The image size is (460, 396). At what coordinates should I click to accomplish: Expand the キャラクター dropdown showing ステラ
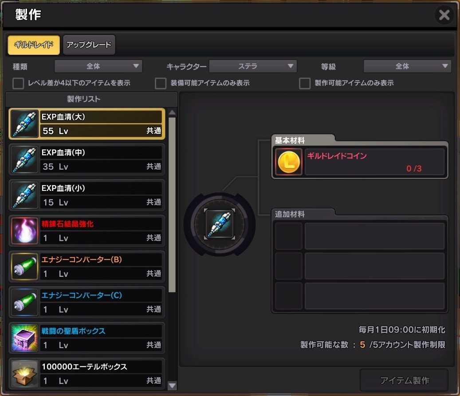(x=253, y=66)
